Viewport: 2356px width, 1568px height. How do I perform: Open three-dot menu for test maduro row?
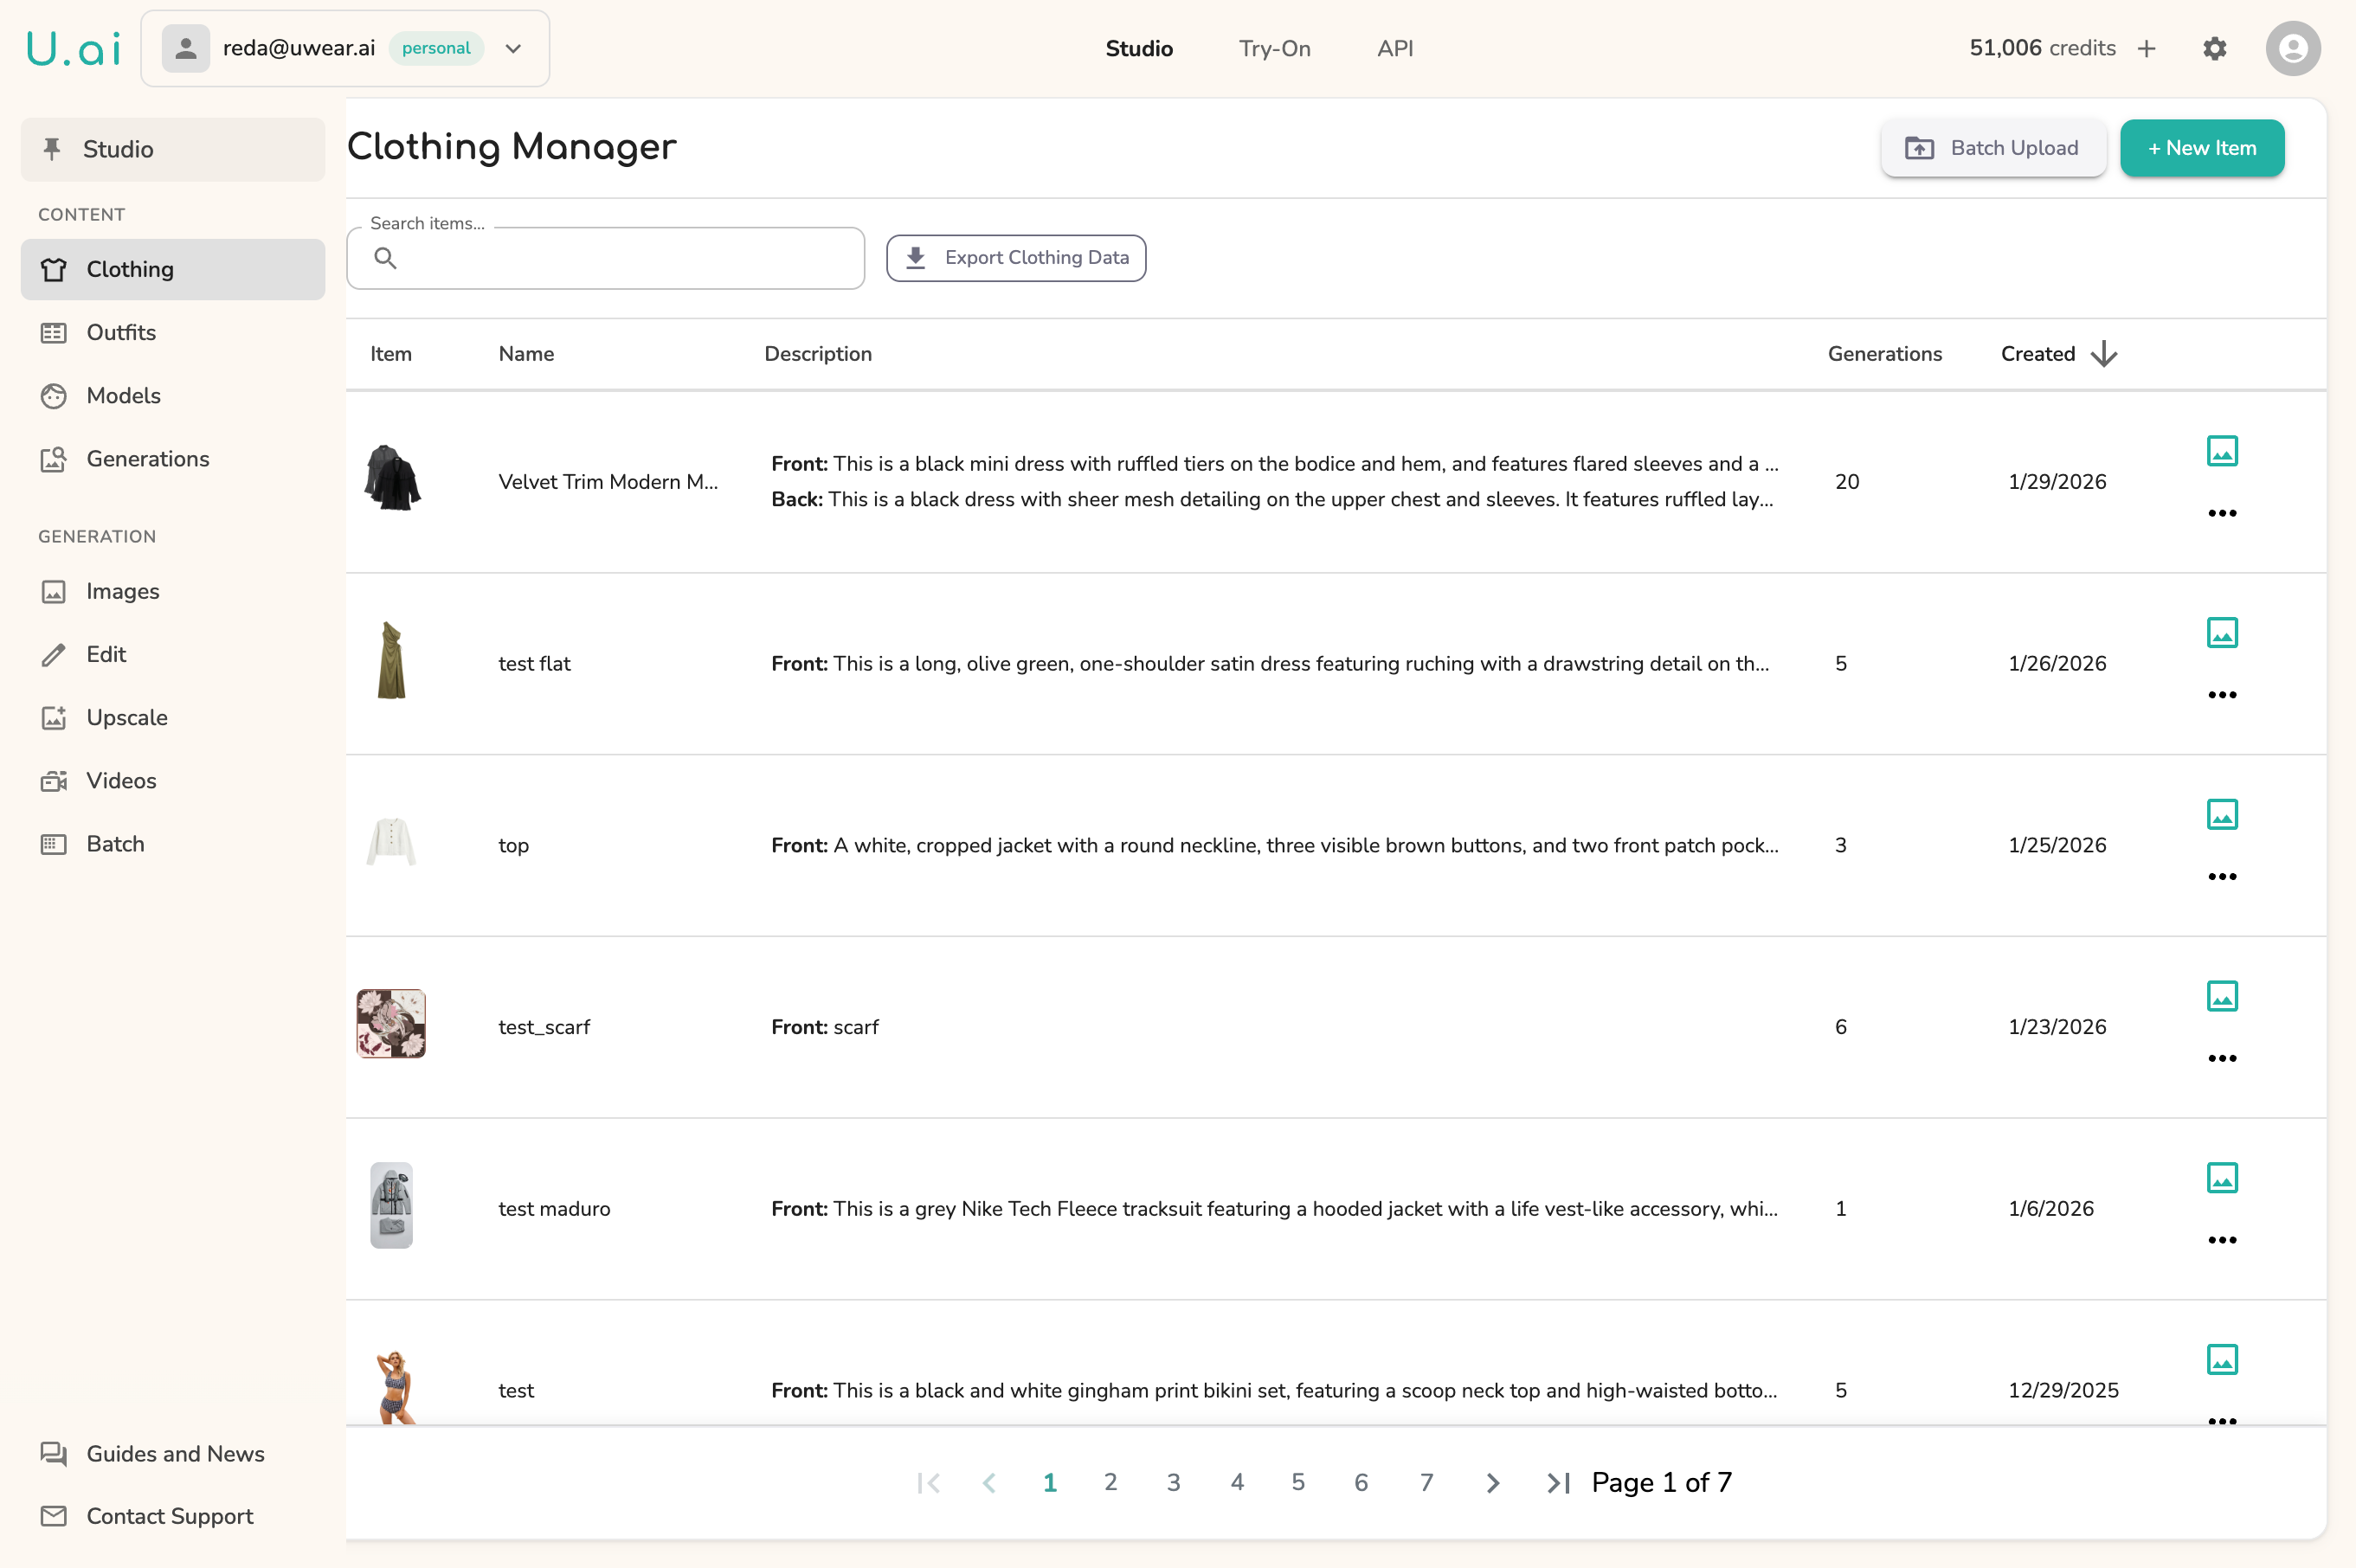(2221, 1240)
